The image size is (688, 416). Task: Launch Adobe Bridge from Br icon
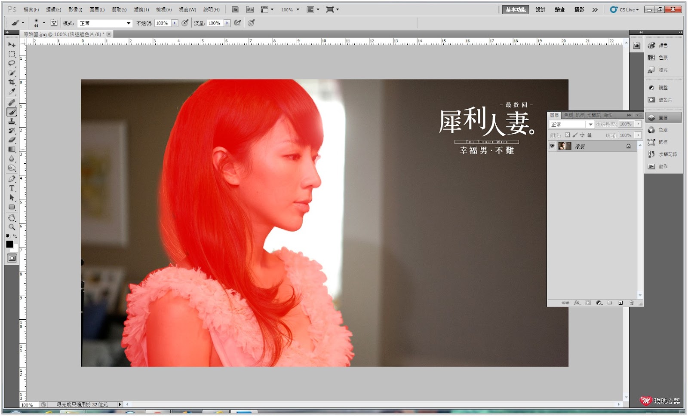click(235, 9)
